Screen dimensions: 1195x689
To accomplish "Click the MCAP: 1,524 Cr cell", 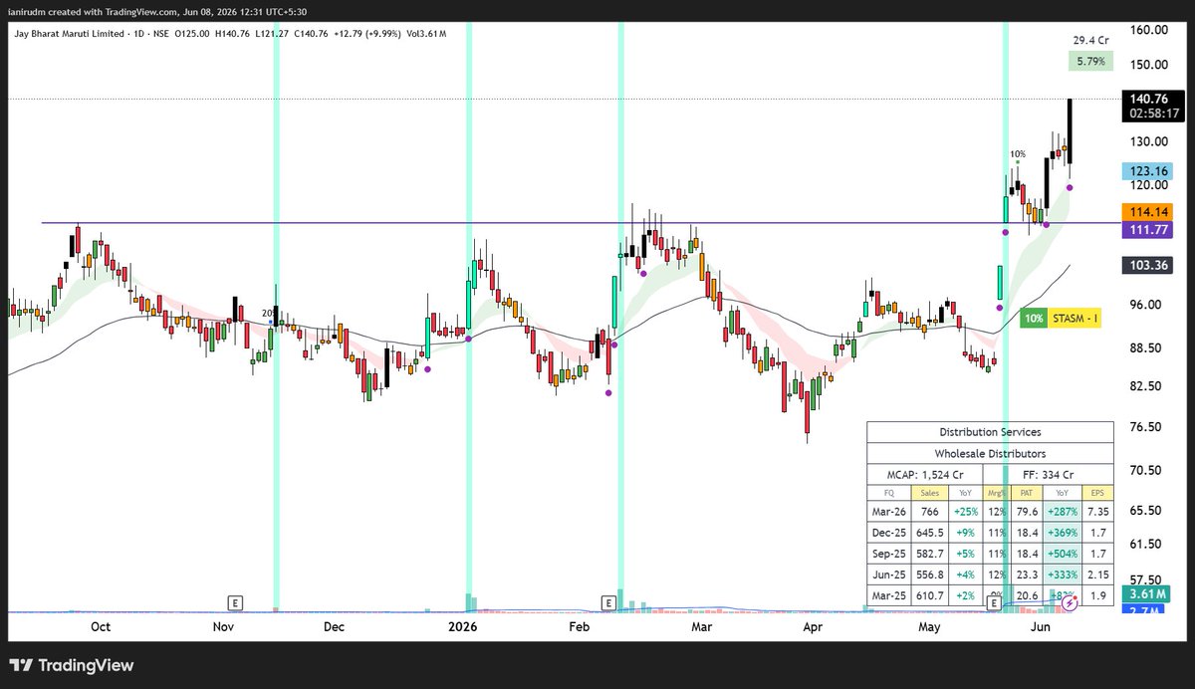I will click(x=925, y=474).
